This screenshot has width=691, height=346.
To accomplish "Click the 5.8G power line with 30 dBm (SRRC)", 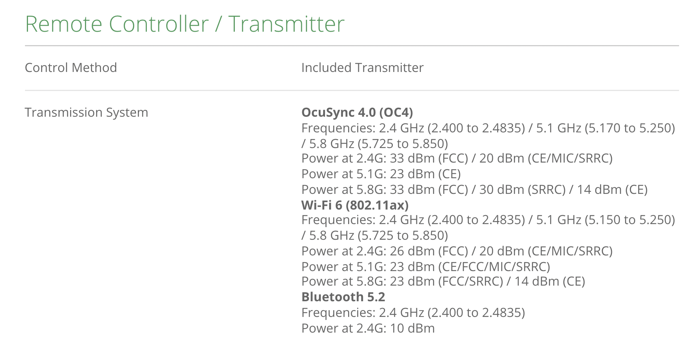I will tap(474, 190).
